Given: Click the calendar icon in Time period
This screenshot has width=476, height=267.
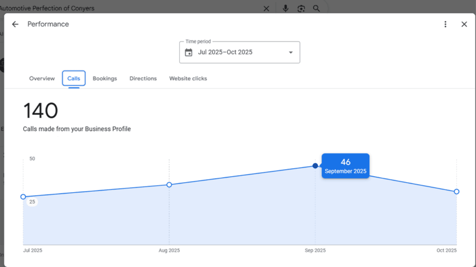Looking at the screenshot, I should (189, 52).
